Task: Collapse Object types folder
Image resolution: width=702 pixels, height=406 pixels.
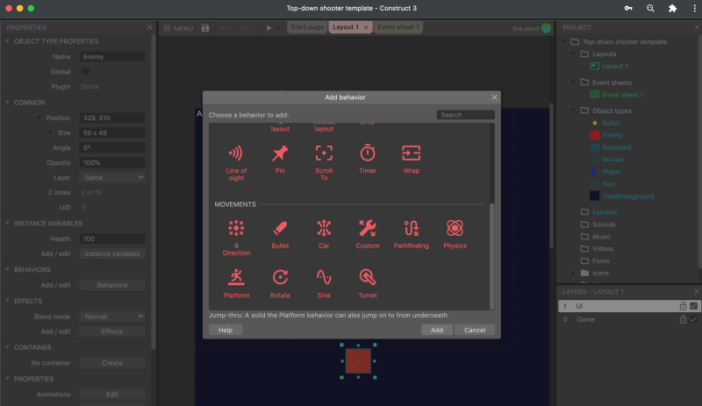Action: [574, 110]
